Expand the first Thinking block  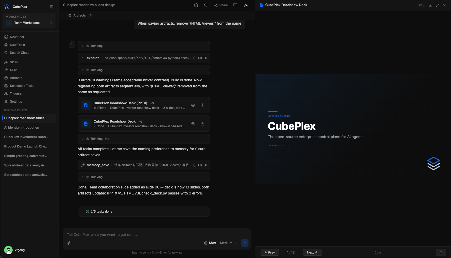tap(144, 46)
